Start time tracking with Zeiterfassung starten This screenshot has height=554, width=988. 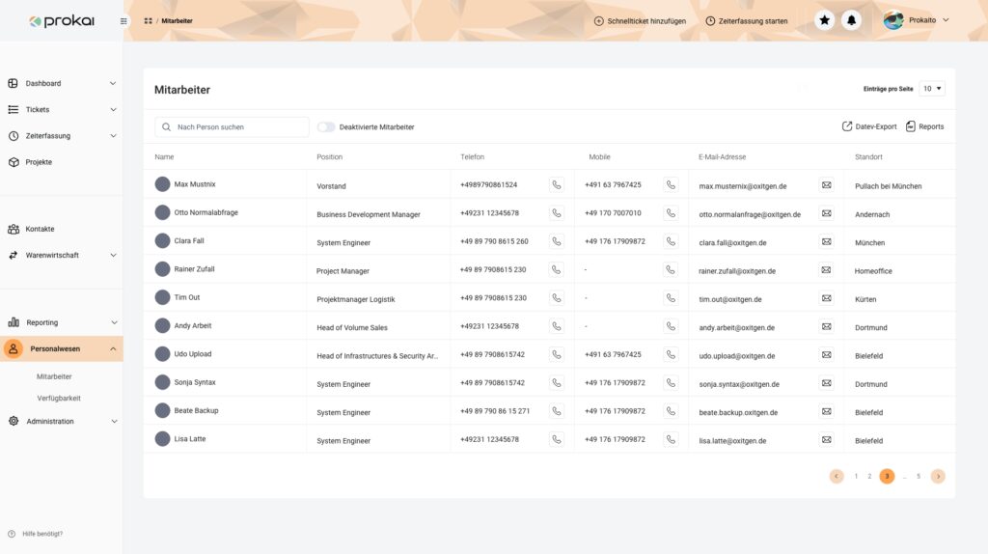pyautogui.click(x=746, y=20)
